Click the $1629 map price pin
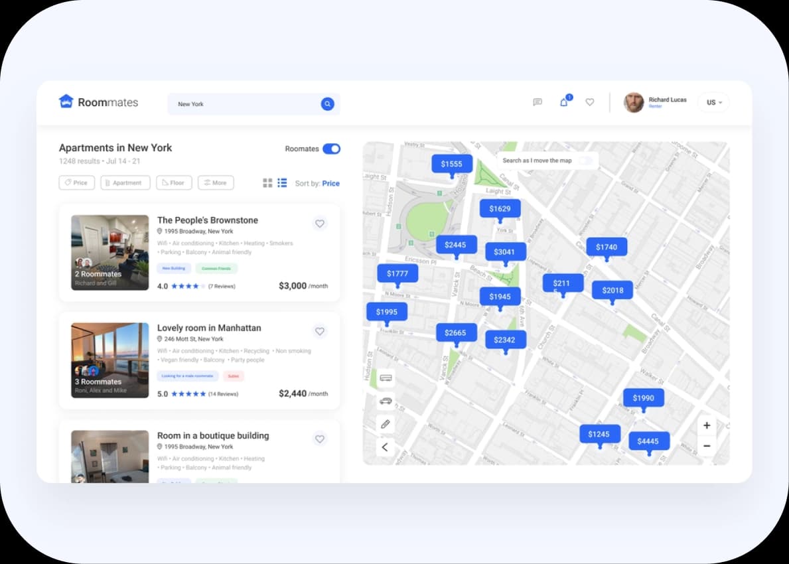Image resolution: width=789 pixels, height=564 pixels. 500,209
